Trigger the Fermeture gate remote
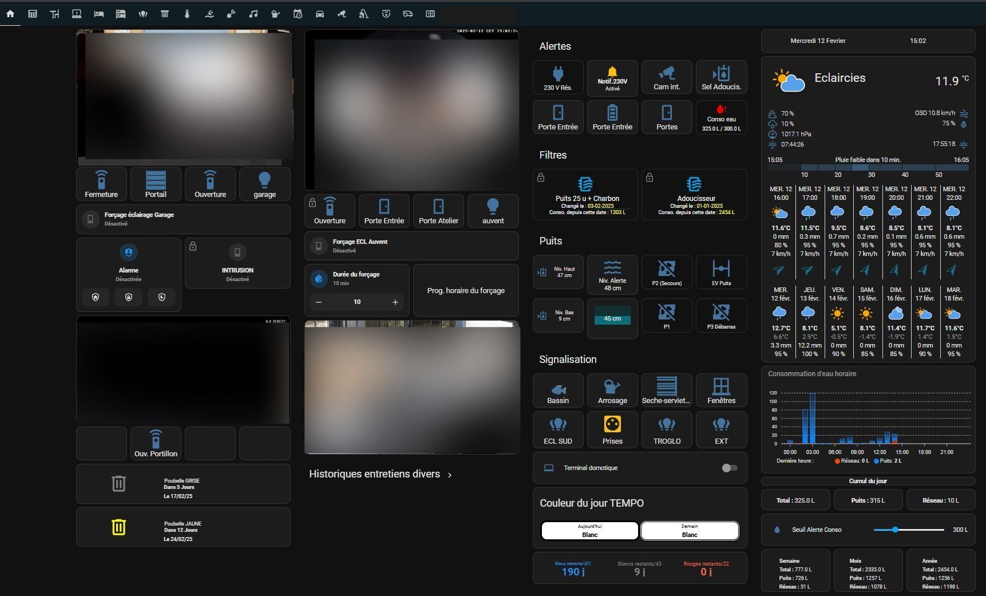 coord(101,184)
